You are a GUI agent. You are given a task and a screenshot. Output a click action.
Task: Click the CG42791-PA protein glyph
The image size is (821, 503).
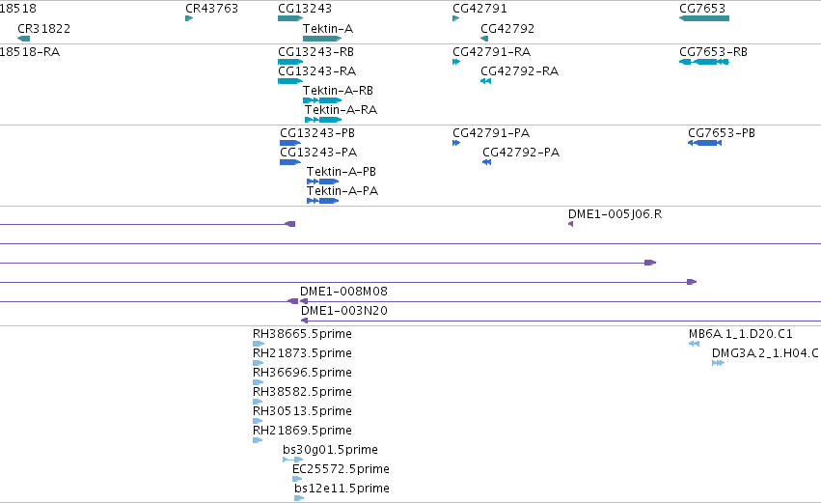[456, 143]
